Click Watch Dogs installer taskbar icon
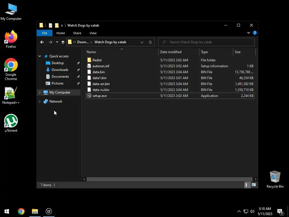The width and height of the screenshot is (289, 217). (x=49, y=211)
